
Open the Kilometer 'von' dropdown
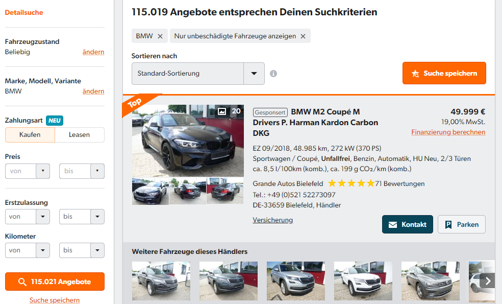pyautogui.click(x=28, y=250)
